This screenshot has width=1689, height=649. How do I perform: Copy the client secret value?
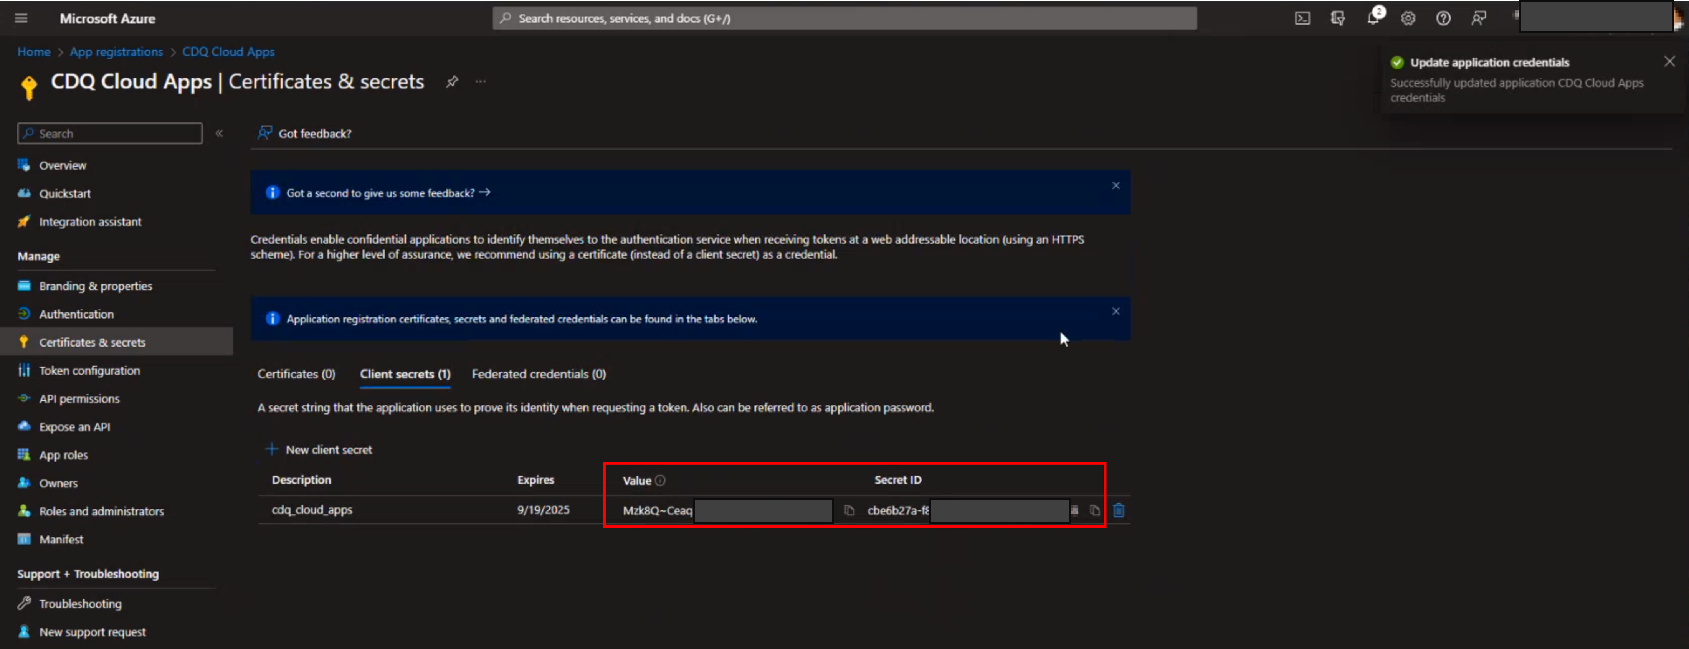click(x=849, y=510)
